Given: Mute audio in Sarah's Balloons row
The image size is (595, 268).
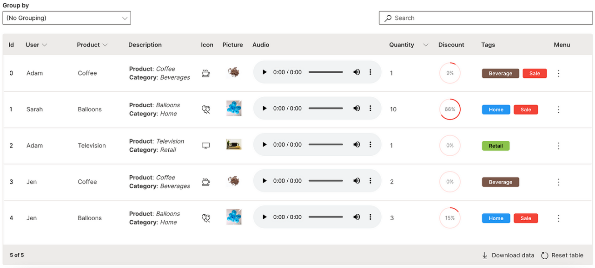Looking at the screenshot, I should [357, 108].
